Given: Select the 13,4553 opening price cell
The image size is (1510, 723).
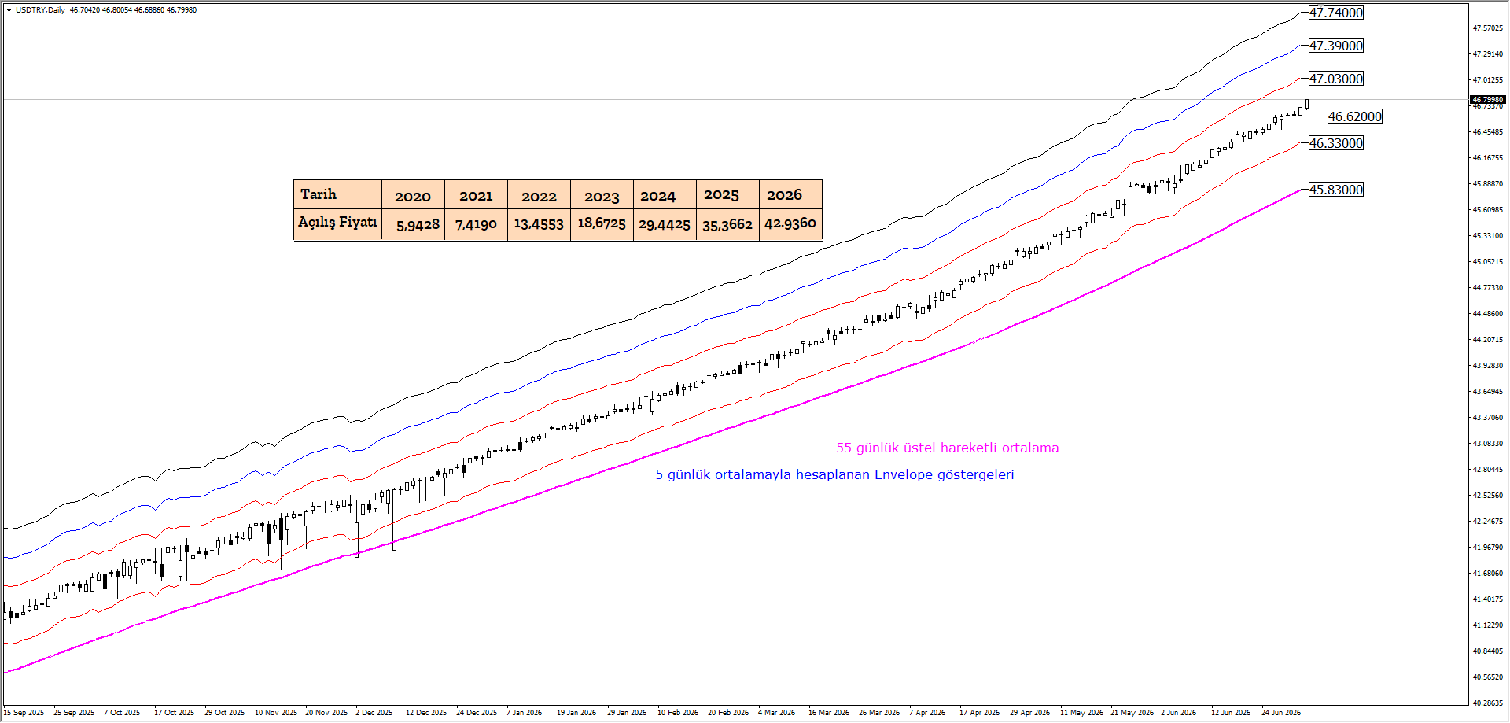Looking at the screenshot, I should [x=539, y=224].
